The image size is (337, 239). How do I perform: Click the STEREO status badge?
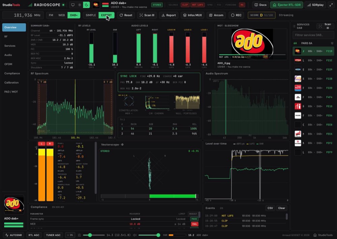tap(157, 5)
